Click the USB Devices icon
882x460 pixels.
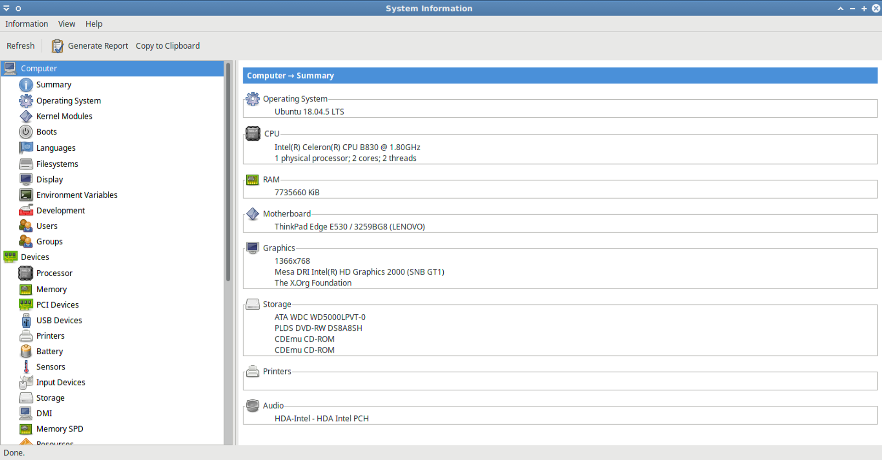pyautogui.click(x=26, y=320)
